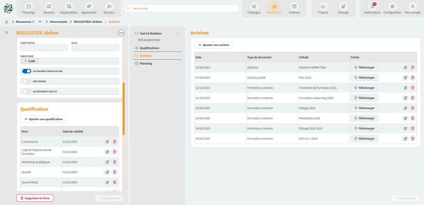Viewport: 424px width, 205px height.
Task: Open Notifications bell icon
Action: click(x=372, y=6)
